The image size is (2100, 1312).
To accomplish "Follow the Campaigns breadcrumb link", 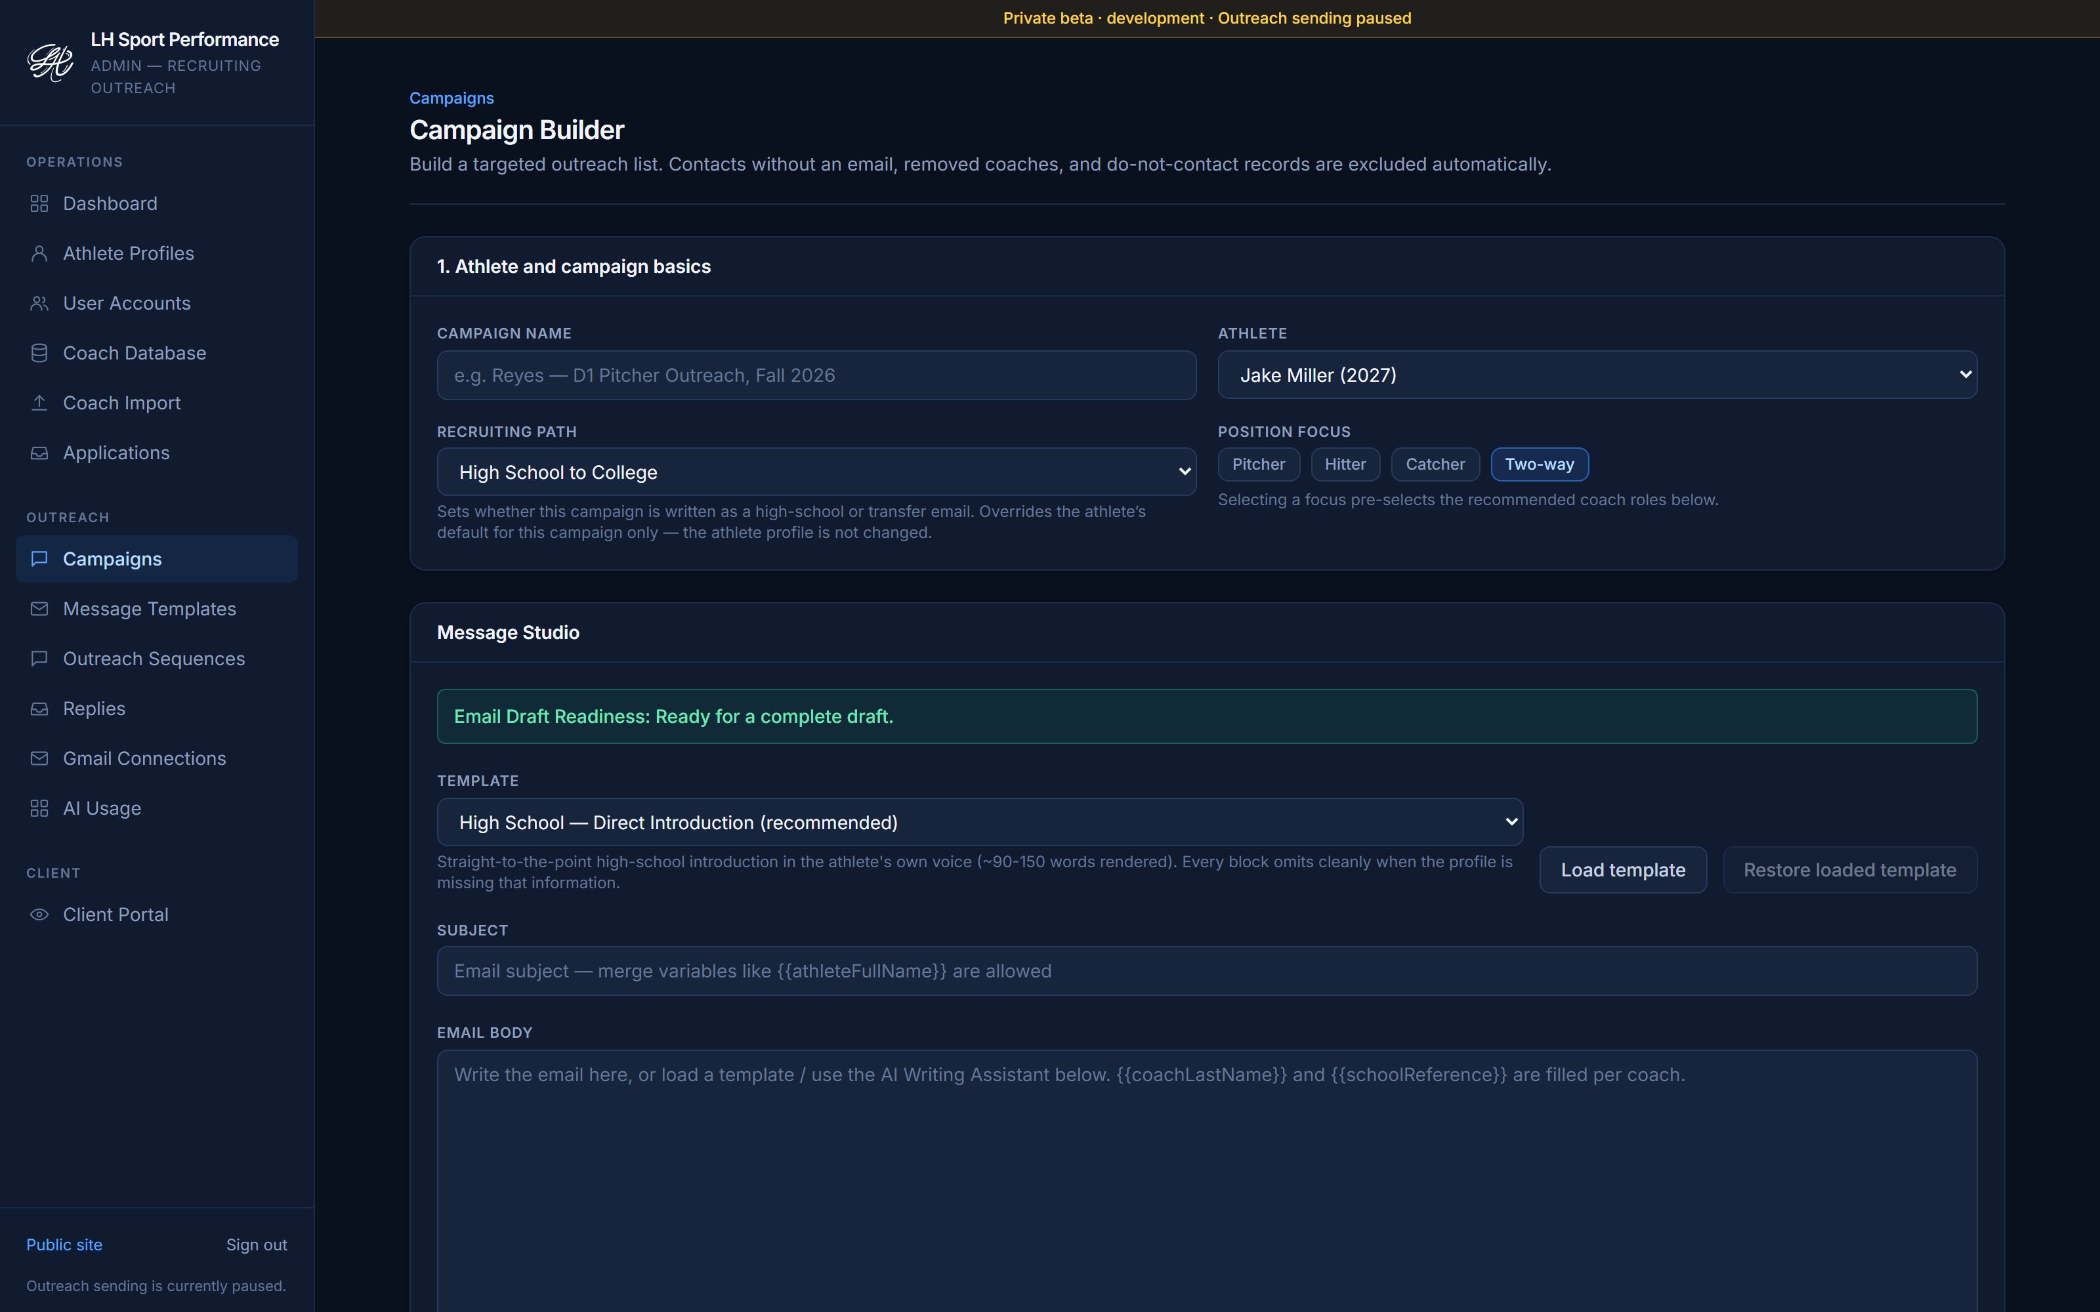I will tap(451, 98).
